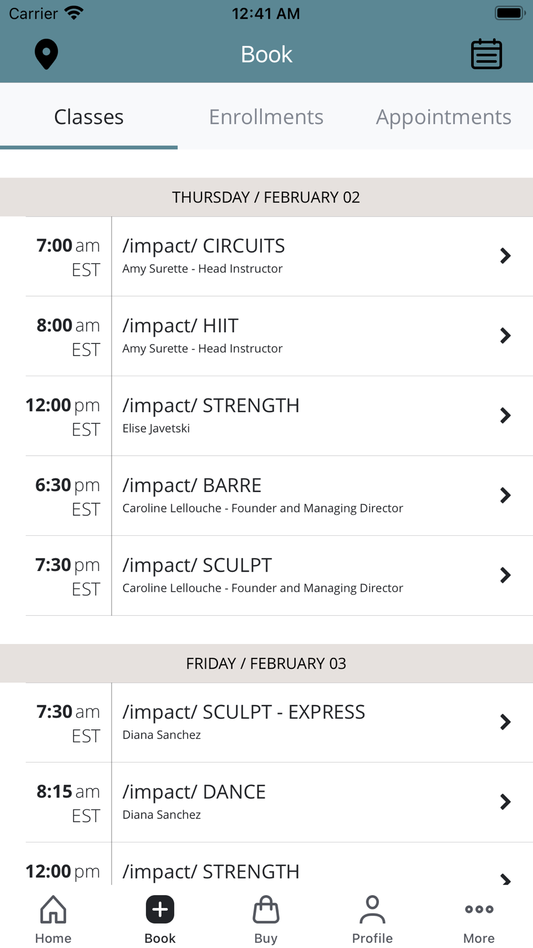Switch to the Appointments tab

[443, 117]
